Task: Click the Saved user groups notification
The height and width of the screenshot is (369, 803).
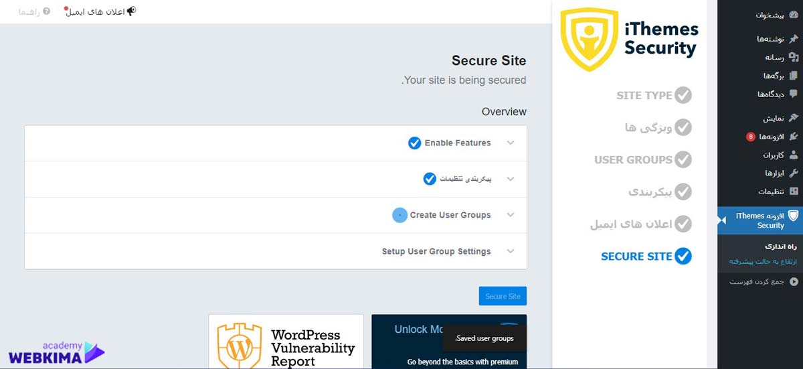Action: [x=484, y=338]
